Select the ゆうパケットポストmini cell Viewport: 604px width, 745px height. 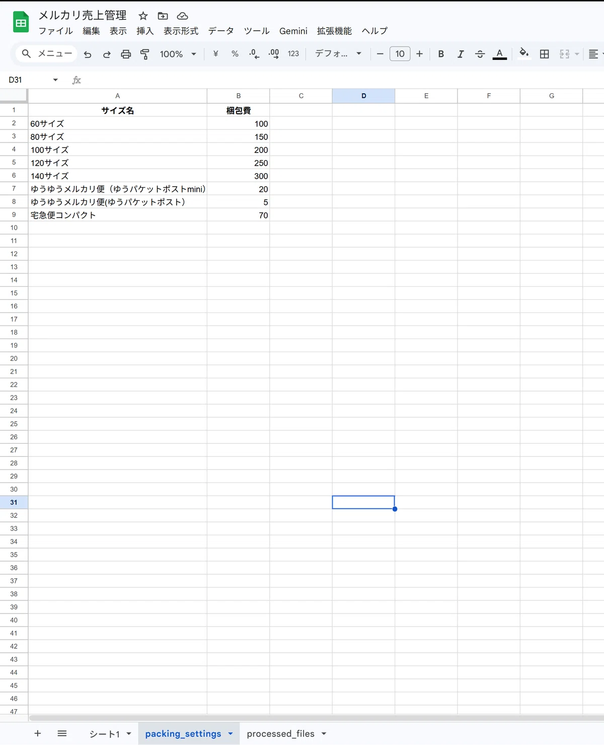coord(117,189)
